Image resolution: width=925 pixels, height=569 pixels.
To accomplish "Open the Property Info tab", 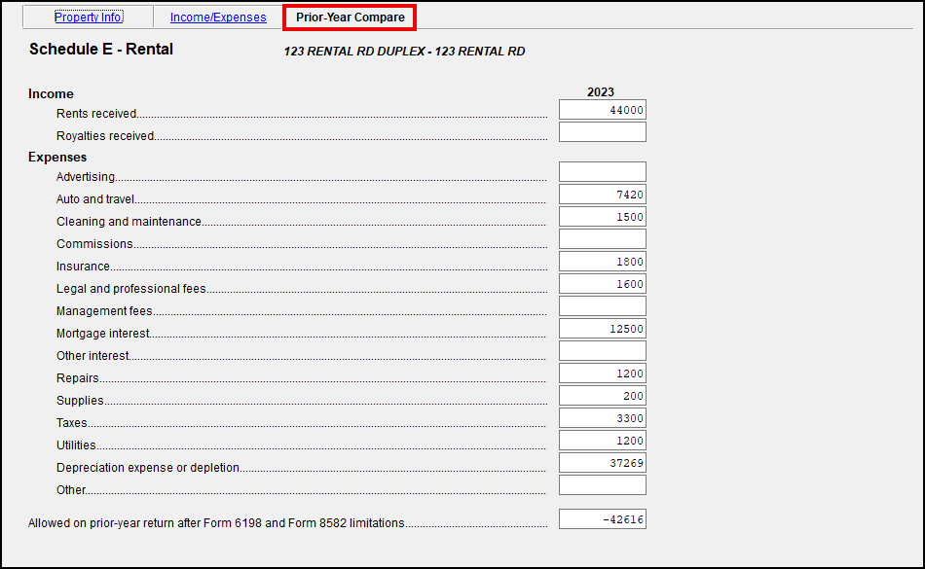I will (x=89, y=18).
